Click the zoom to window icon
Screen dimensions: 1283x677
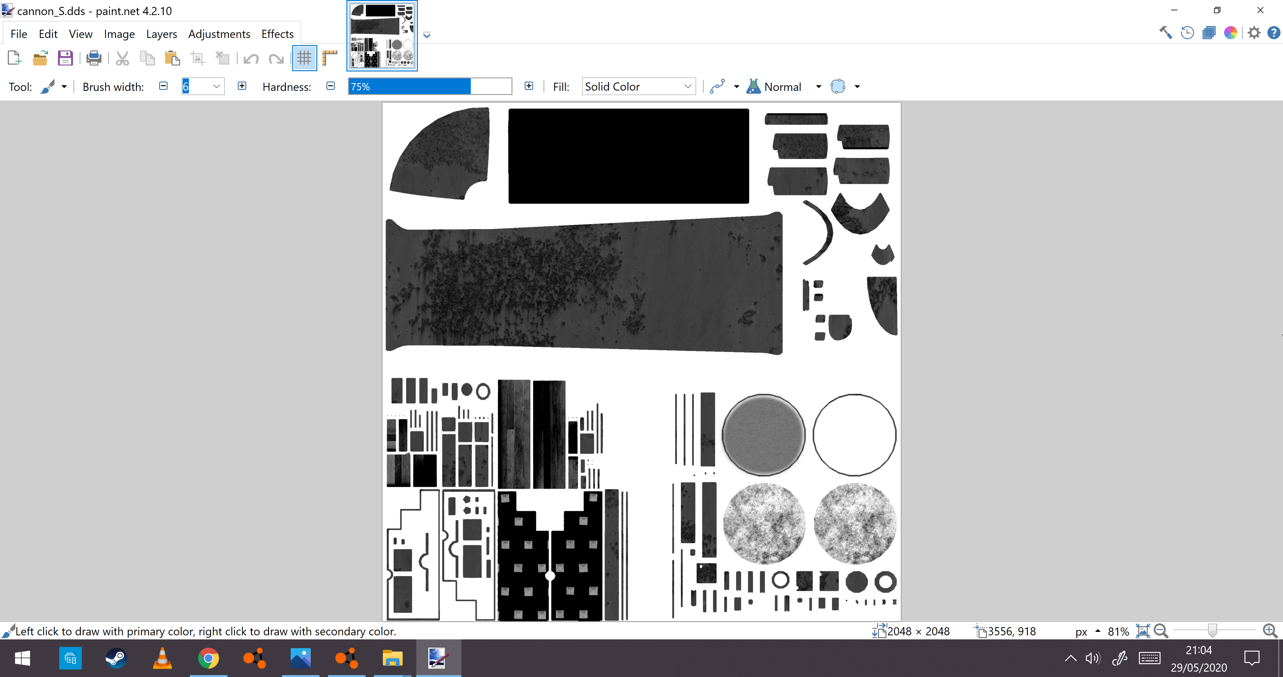[1143, 631]
